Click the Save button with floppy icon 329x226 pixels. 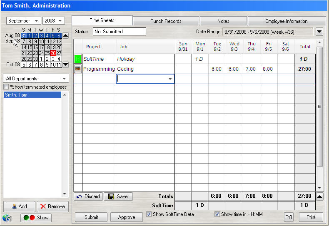(118, 196)
